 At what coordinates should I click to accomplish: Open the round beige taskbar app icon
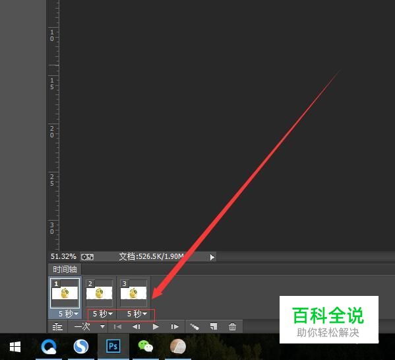[x=178, y=346]
